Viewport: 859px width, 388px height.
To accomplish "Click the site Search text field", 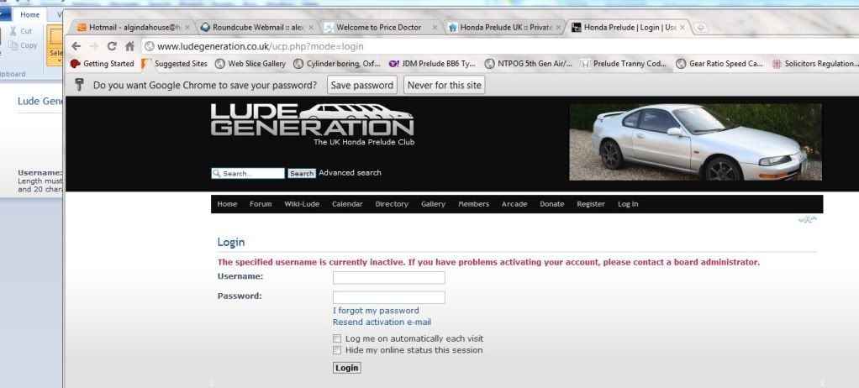I will point(248,174).
